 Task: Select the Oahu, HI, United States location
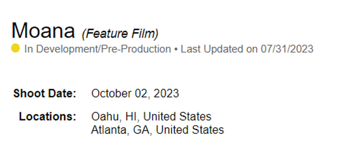pos(151,117)
